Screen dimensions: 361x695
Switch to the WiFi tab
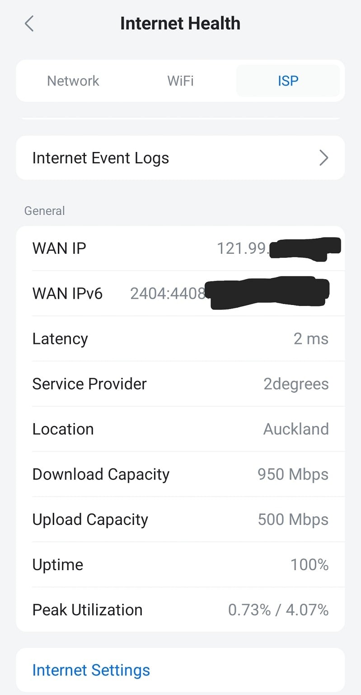(x=180, y=81)
